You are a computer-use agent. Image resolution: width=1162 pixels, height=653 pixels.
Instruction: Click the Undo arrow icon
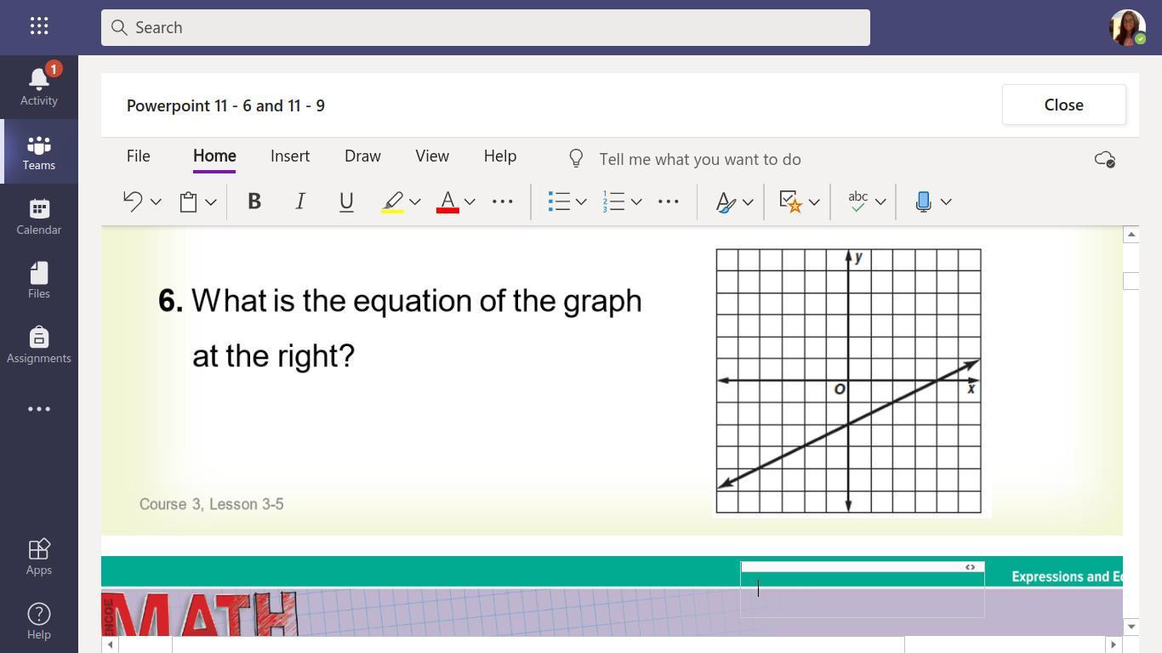pos(133,202)
